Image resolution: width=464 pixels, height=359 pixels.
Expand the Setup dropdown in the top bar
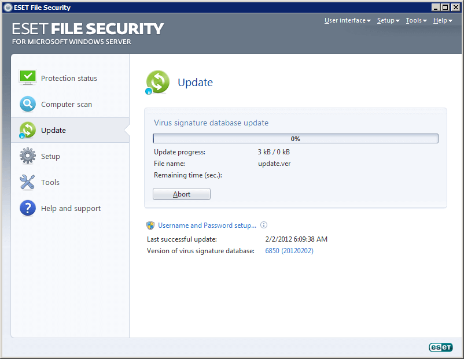388,20
